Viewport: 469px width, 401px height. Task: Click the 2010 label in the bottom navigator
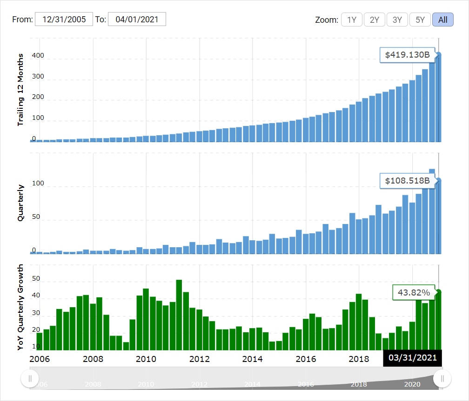(x=146, y=384)
